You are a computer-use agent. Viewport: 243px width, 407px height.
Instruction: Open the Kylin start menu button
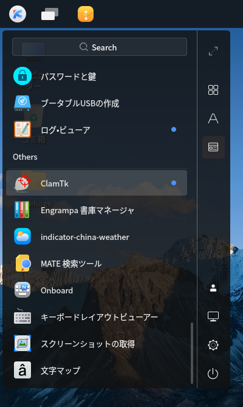pyautogui.click(x=18, y=14)
